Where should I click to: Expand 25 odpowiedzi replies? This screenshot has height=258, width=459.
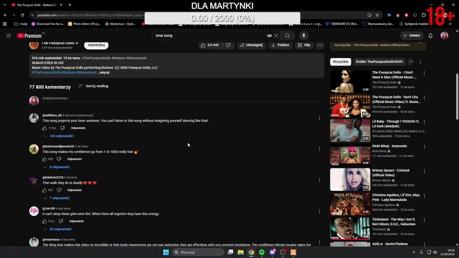coord(58,229)
